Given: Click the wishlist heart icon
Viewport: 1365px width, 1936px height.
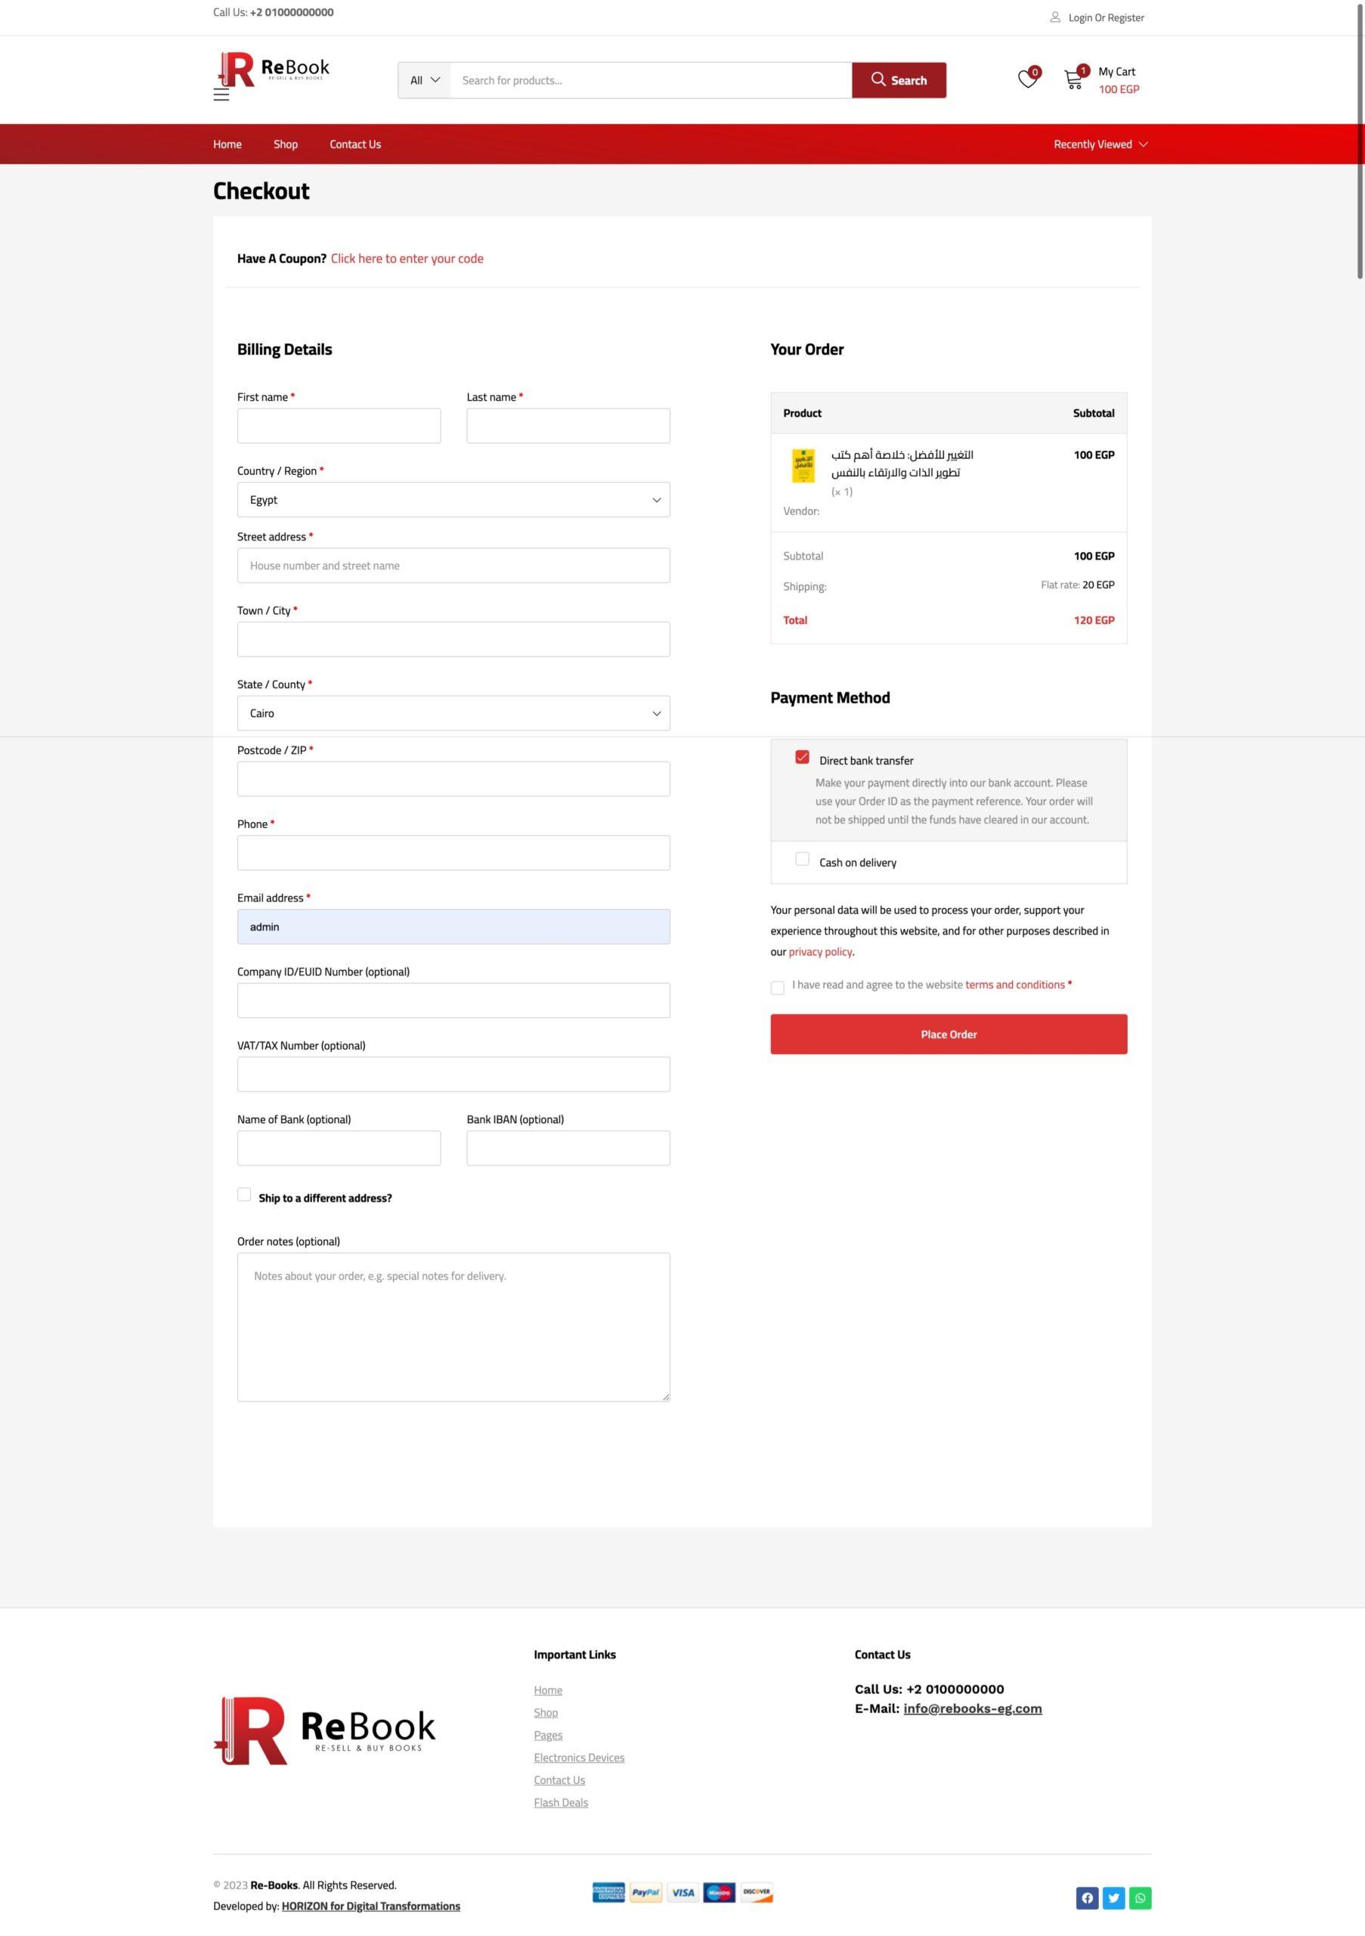Looking at the screenshot, I should pos(1026,79).
